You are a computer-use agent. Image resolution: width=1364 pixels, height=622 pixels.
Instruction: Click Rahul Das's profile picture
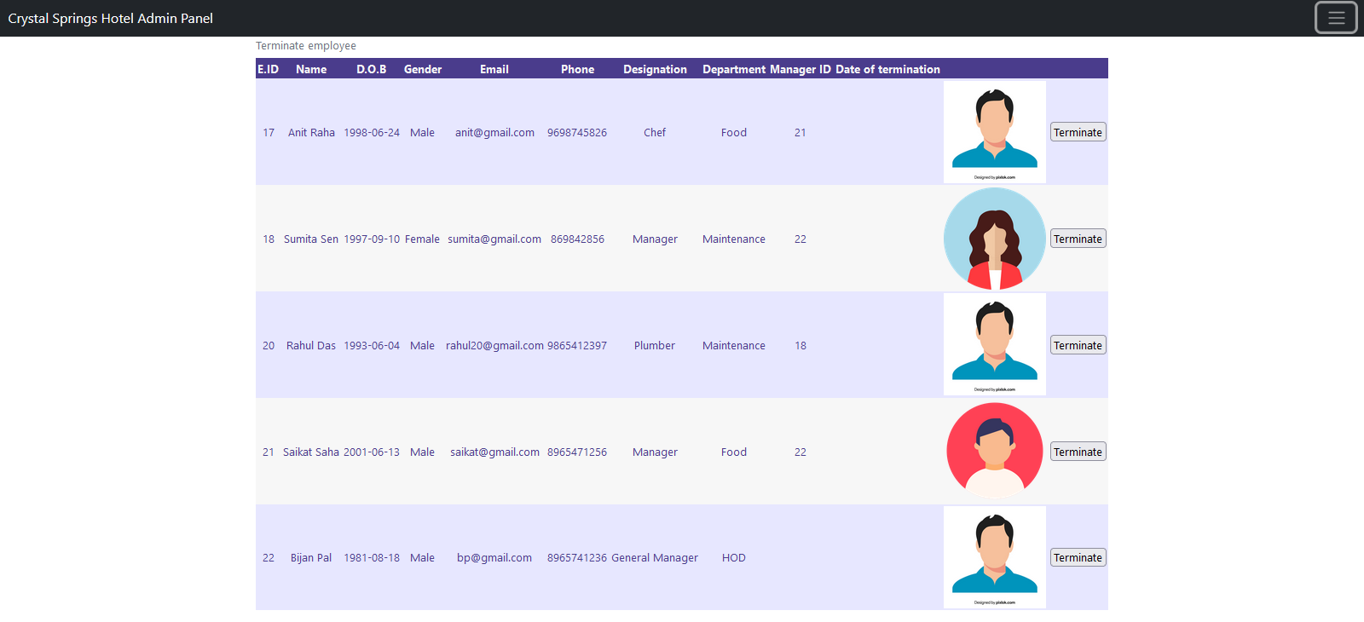point(994,344)
